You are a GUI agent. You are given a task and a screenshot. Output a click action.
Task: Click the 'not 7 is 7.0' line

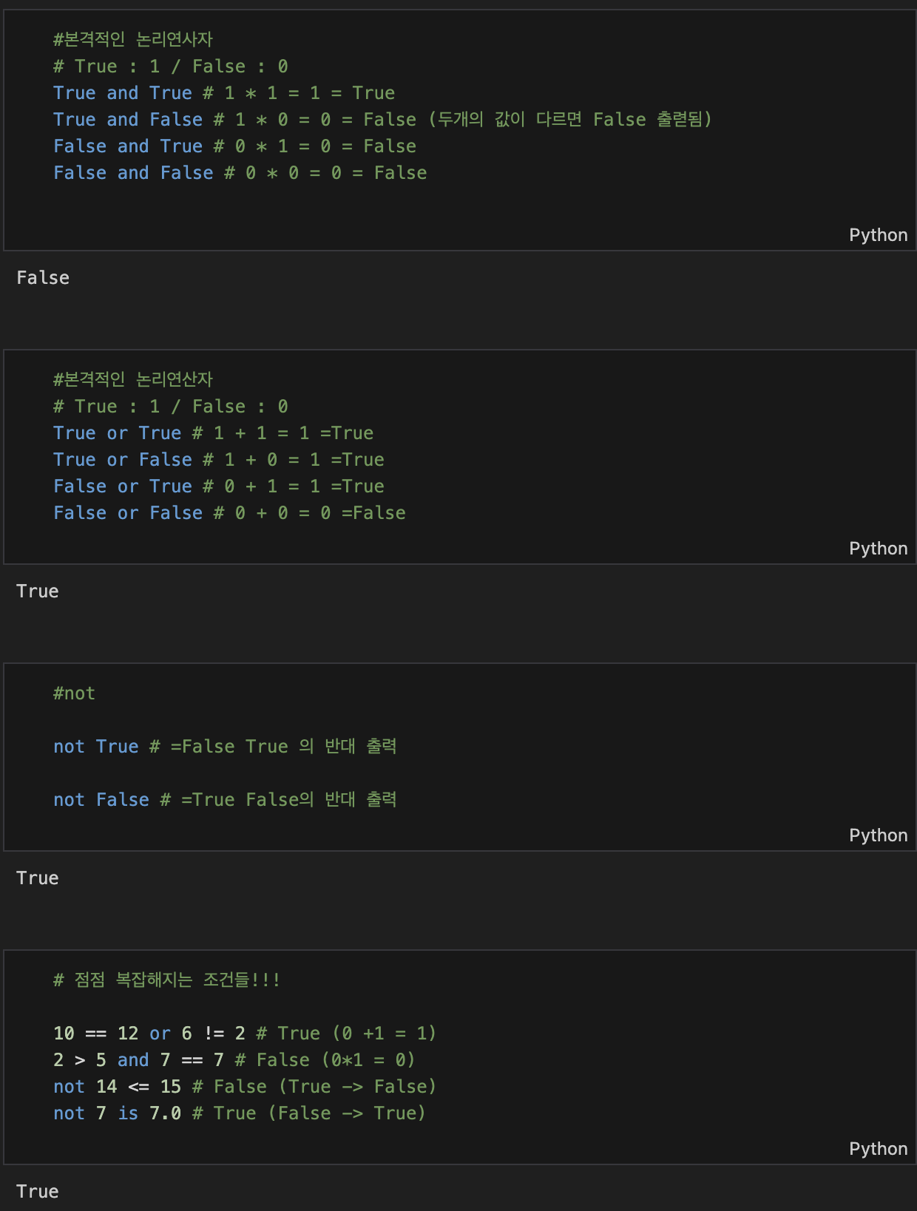[x=240, y=1113]
